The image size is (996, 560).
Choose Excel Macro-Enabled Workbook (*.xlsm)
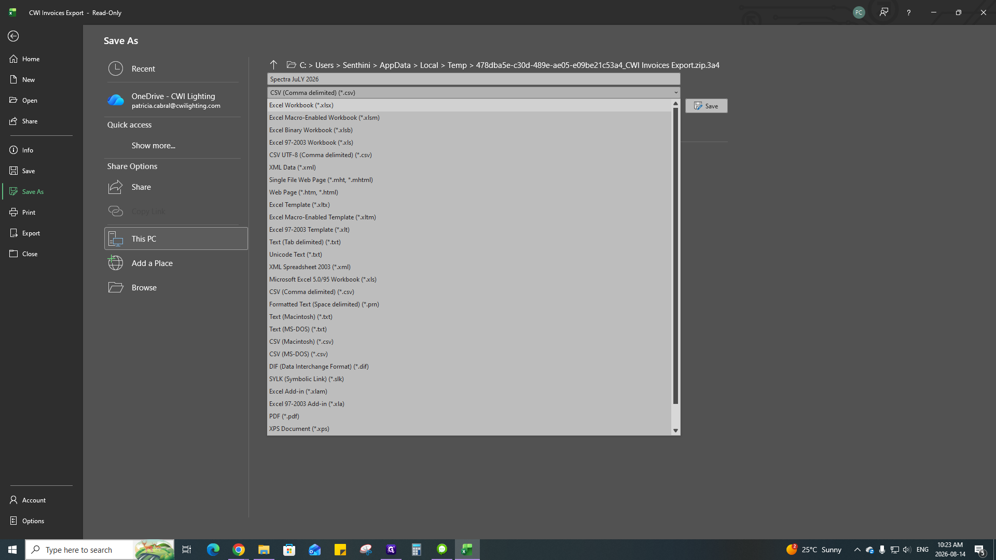(469, 118)
